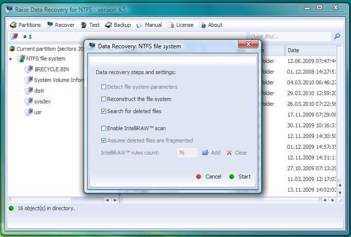Click file list horizontal scroll right arrow
This screenshot has width=351, height=237.
333,200
